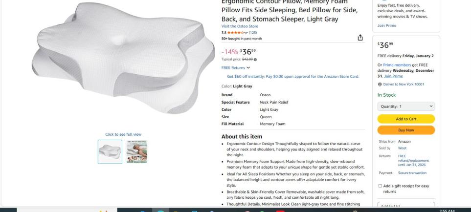471x212 pixels.
Task: Select the second product thumbnail
Action: [136, 151]
